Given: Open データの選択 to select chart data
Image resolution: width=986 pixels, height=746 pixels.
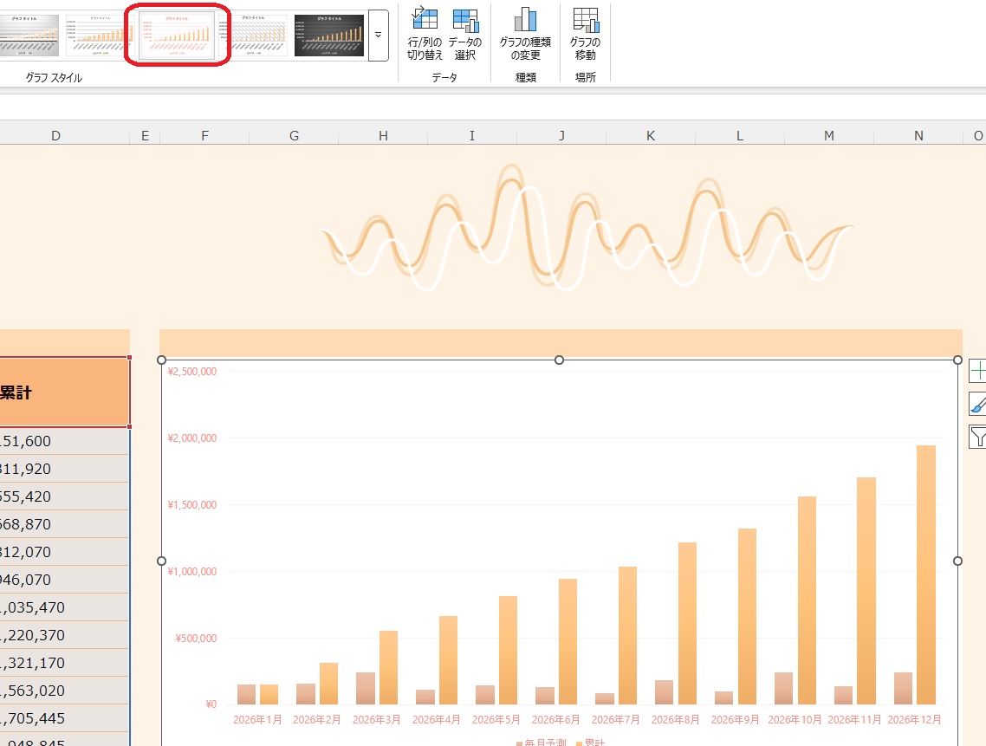Looking at the screenshot, I should (465, 20).
